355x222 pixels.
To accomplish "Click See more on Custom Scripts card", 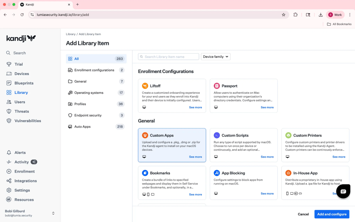I will pos(267,157).
